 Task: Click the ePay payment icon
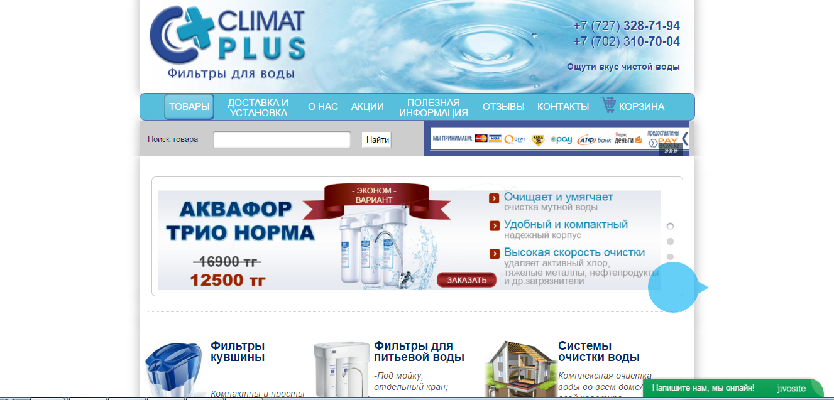(x=562, y=139)
